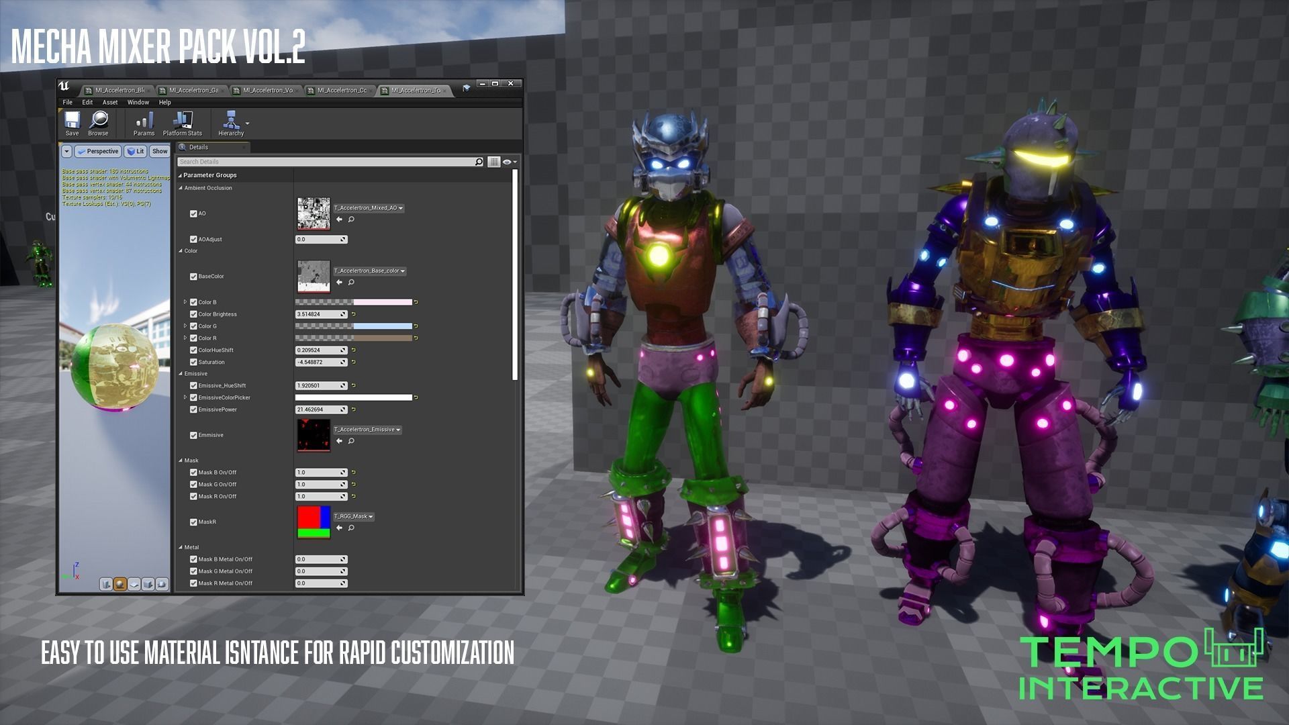Reset Saturation value to default

354,362
